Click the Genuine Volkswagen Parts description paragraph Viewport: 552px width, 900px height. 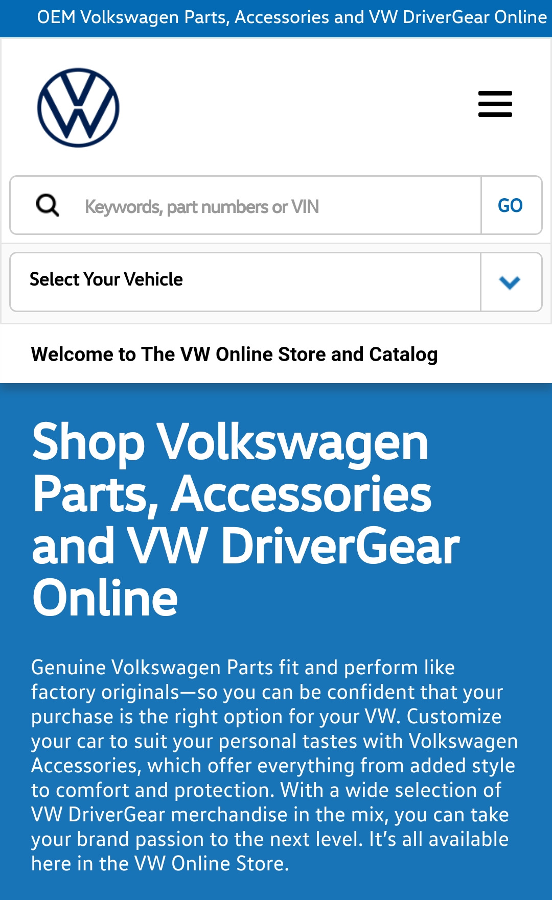click(x=274, y=765)
